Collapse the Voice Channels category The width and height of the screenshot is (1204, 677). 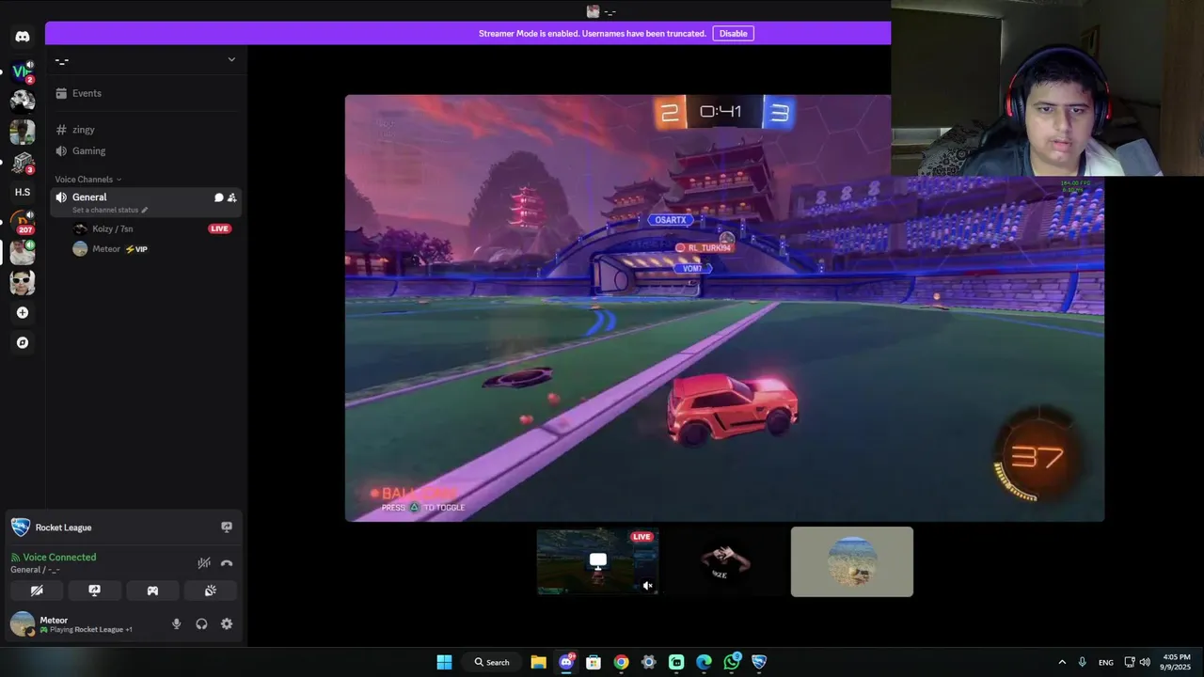87,180
